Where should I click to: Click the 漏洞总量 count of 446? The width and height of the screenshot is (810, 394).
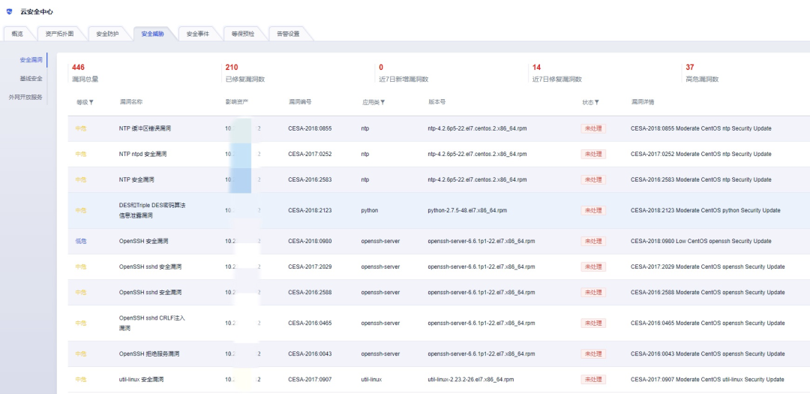click(78, 68)
